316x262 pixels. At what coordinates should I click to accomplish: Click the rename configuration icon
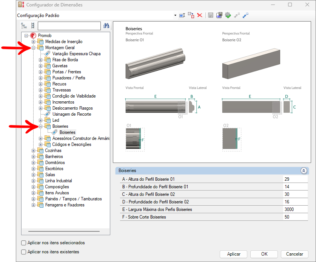[182, 16]
